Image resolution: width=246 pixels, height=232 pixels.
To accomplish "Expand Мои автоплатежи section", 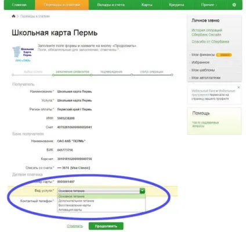I will 206,78.
